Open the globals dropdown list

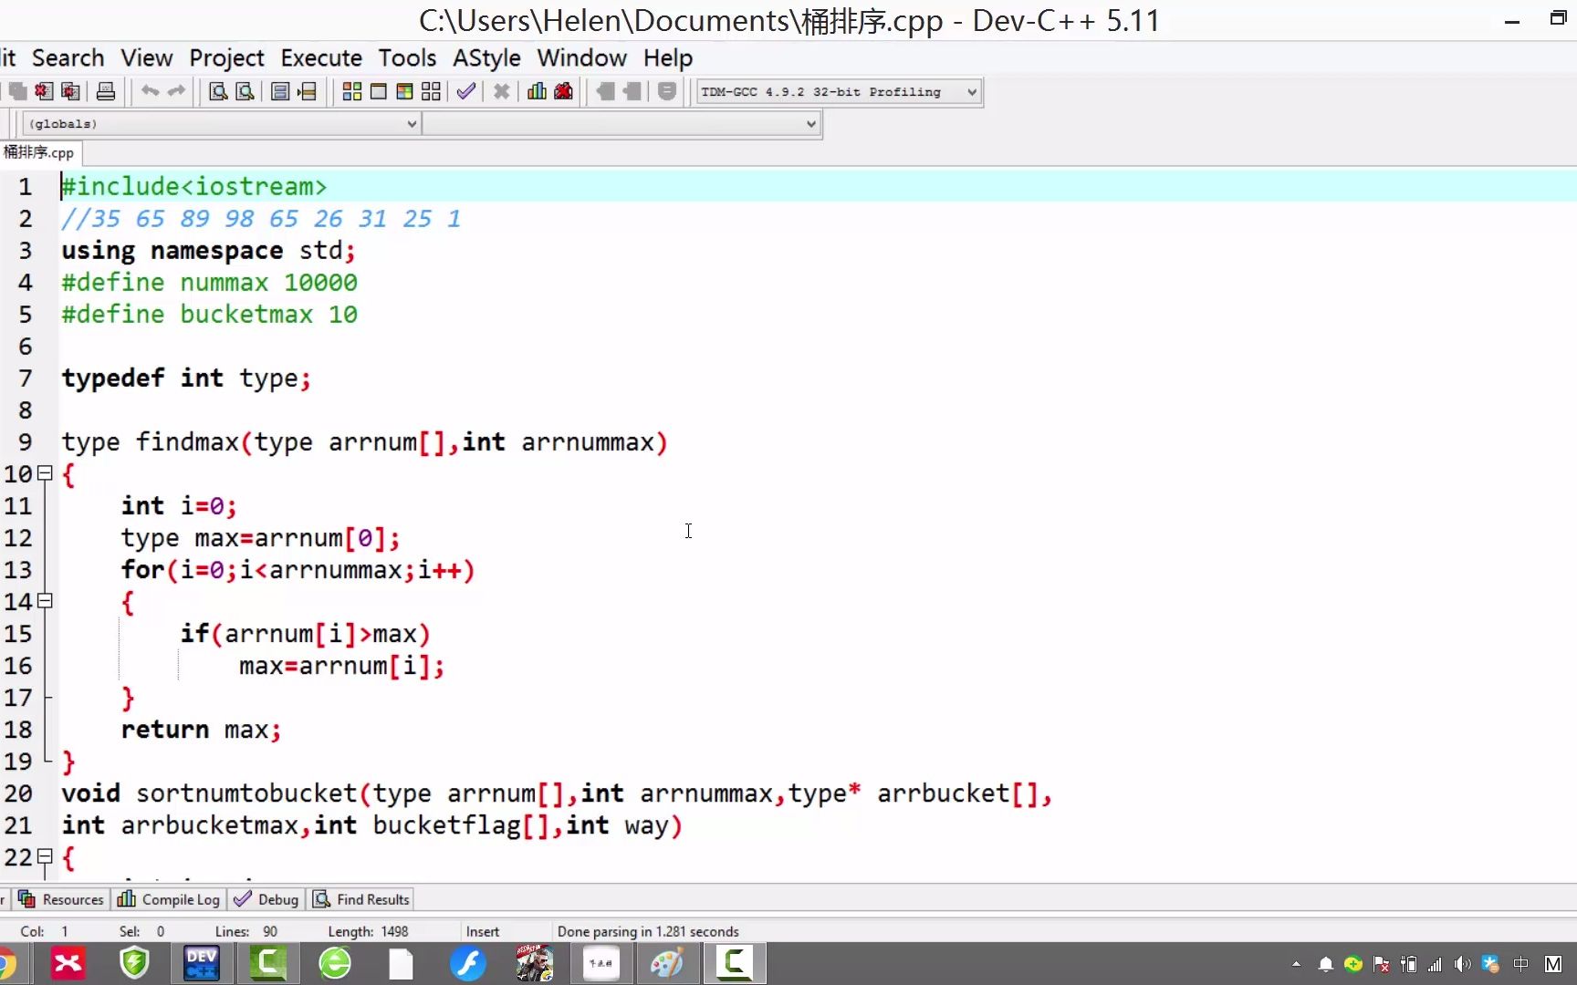(413, 123)
